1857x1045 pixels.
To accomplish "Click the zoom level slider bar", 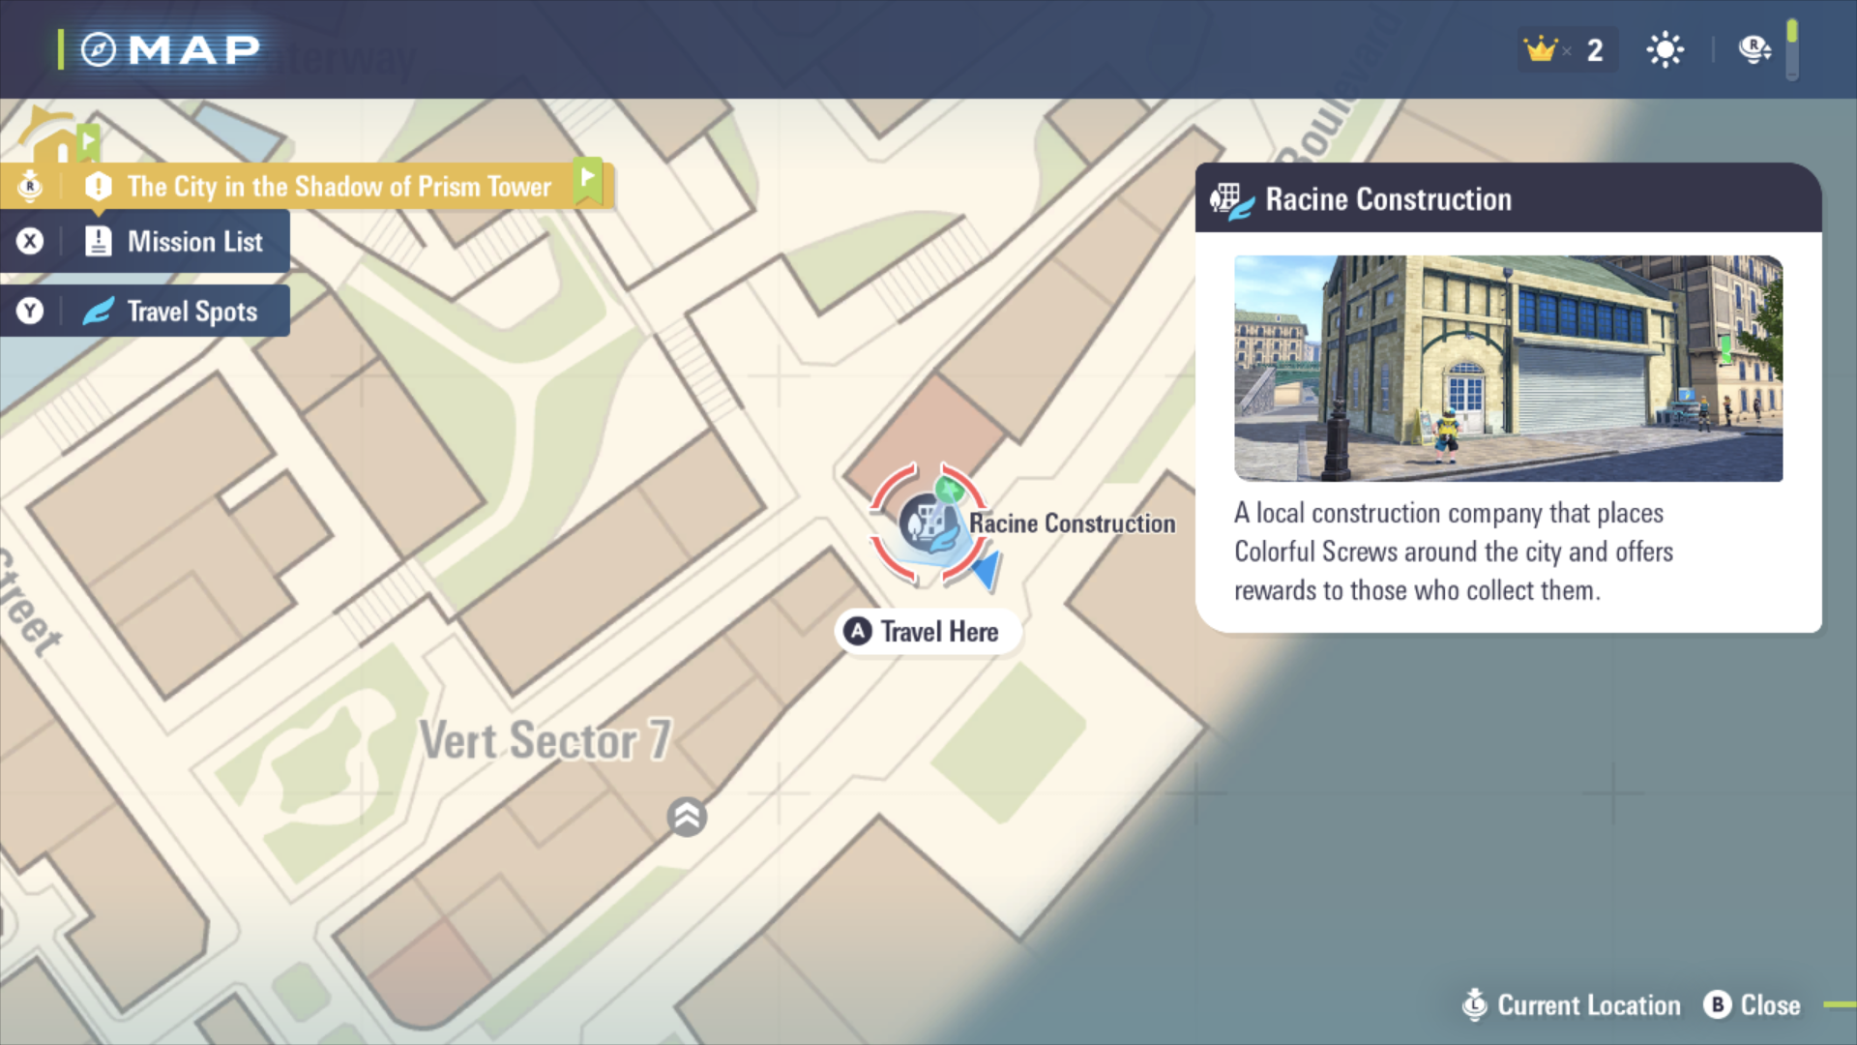I will tap(1792, 50).
